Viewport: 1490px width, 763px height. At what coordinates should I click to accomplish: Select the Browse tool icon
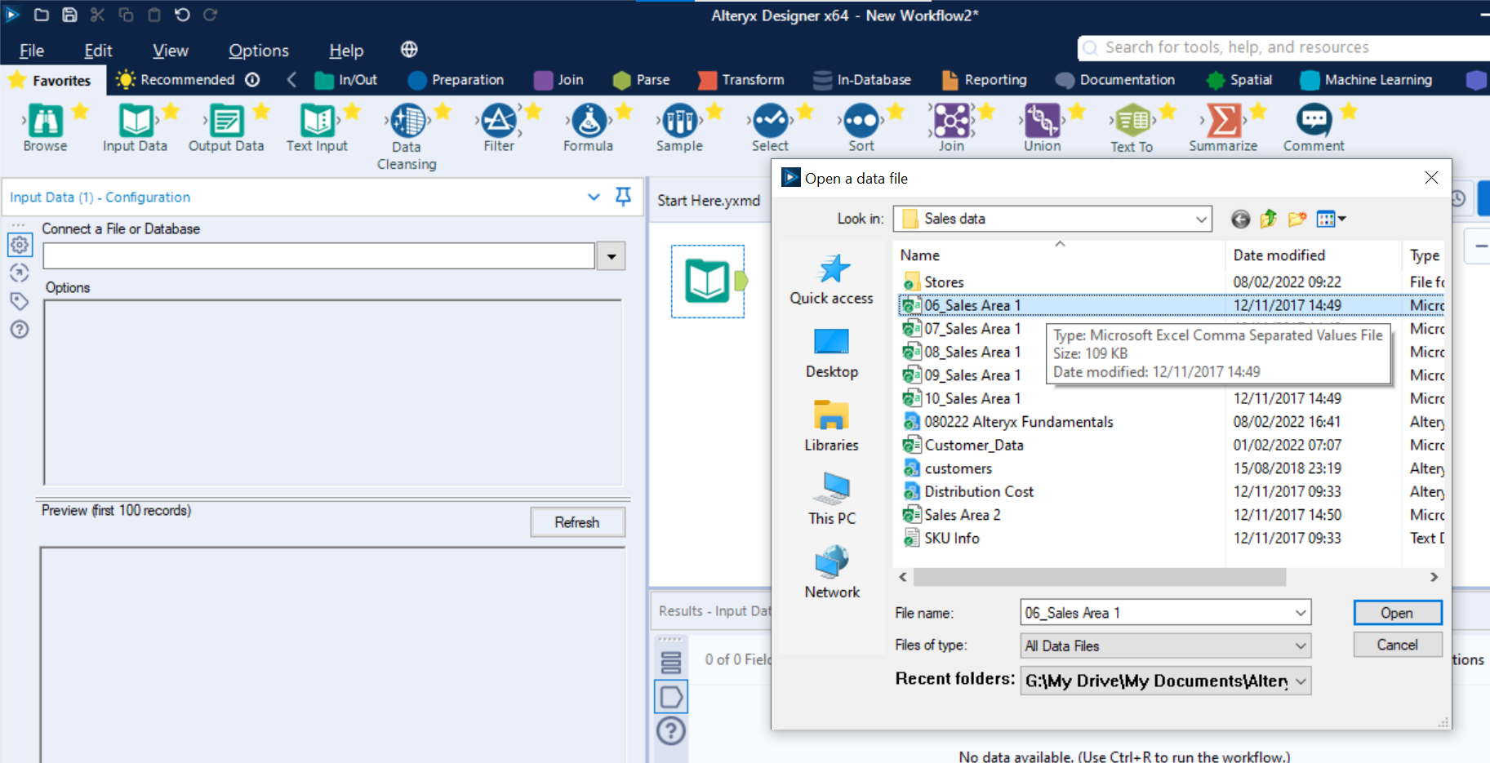[x=46, y=121]
